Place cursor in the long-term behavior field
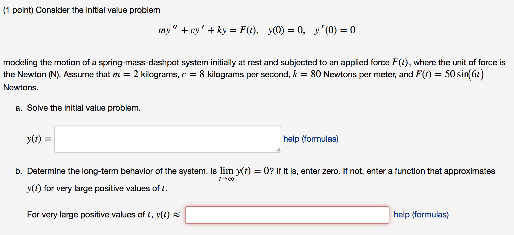Screen dimensions: 514x235 [x=286, y=214]
